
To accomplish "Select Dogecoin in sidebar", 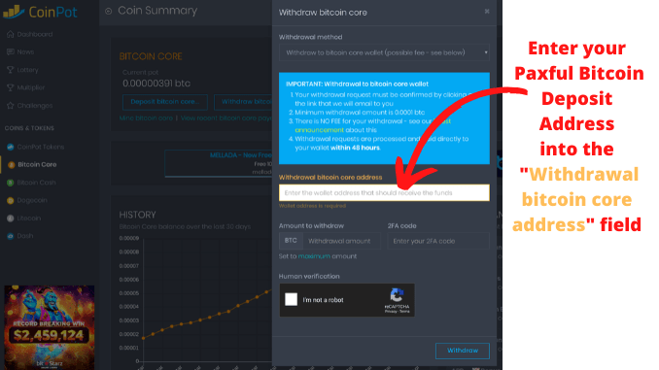I will click(32, 200).
